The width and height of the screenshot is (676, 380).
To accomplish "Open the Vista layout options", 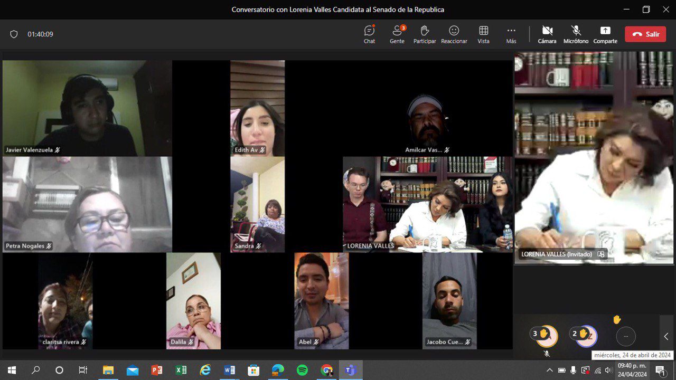I will [x=483, y=34].
